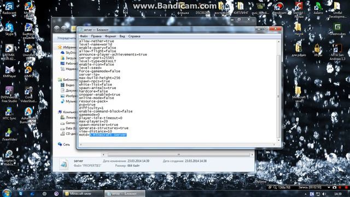This screenshot has height=197, width=350.
Task: Select Видео in Explorer navigation pane
Action: (x=67, y=85)
